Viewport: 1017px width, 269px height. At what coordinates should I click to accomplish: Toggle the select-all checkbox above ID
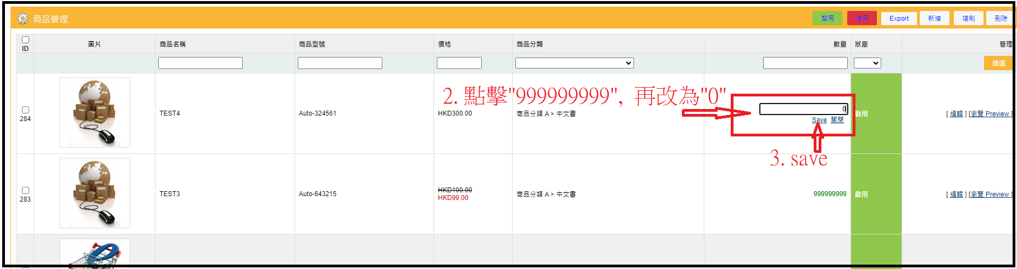tap(25, 39)
